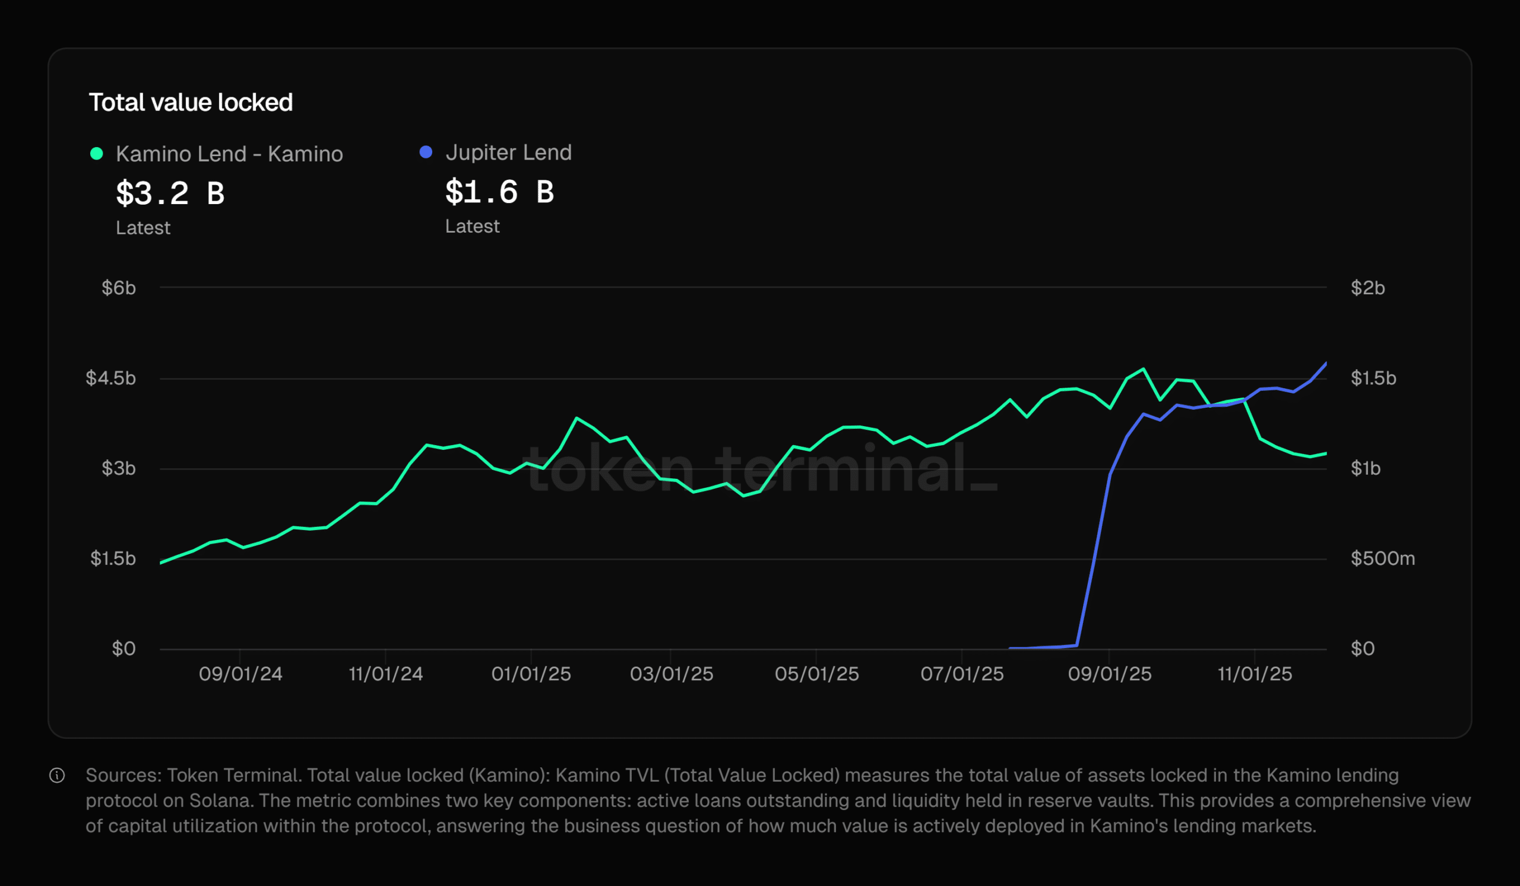This screenshot has width=1520, height=886.
Task: Click the 01/01/25 x-axis date label
Action: (531, 674)
